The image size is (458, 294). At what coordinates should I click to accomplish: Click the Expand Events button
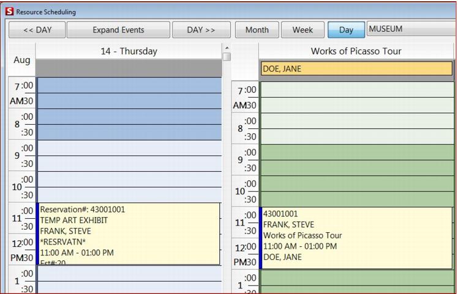click(x=118, y=30)
